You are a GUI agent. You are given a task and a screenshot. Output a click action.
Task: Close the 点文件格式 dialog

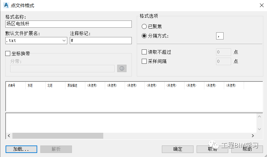pyautogui.click(x=261, y=5)
